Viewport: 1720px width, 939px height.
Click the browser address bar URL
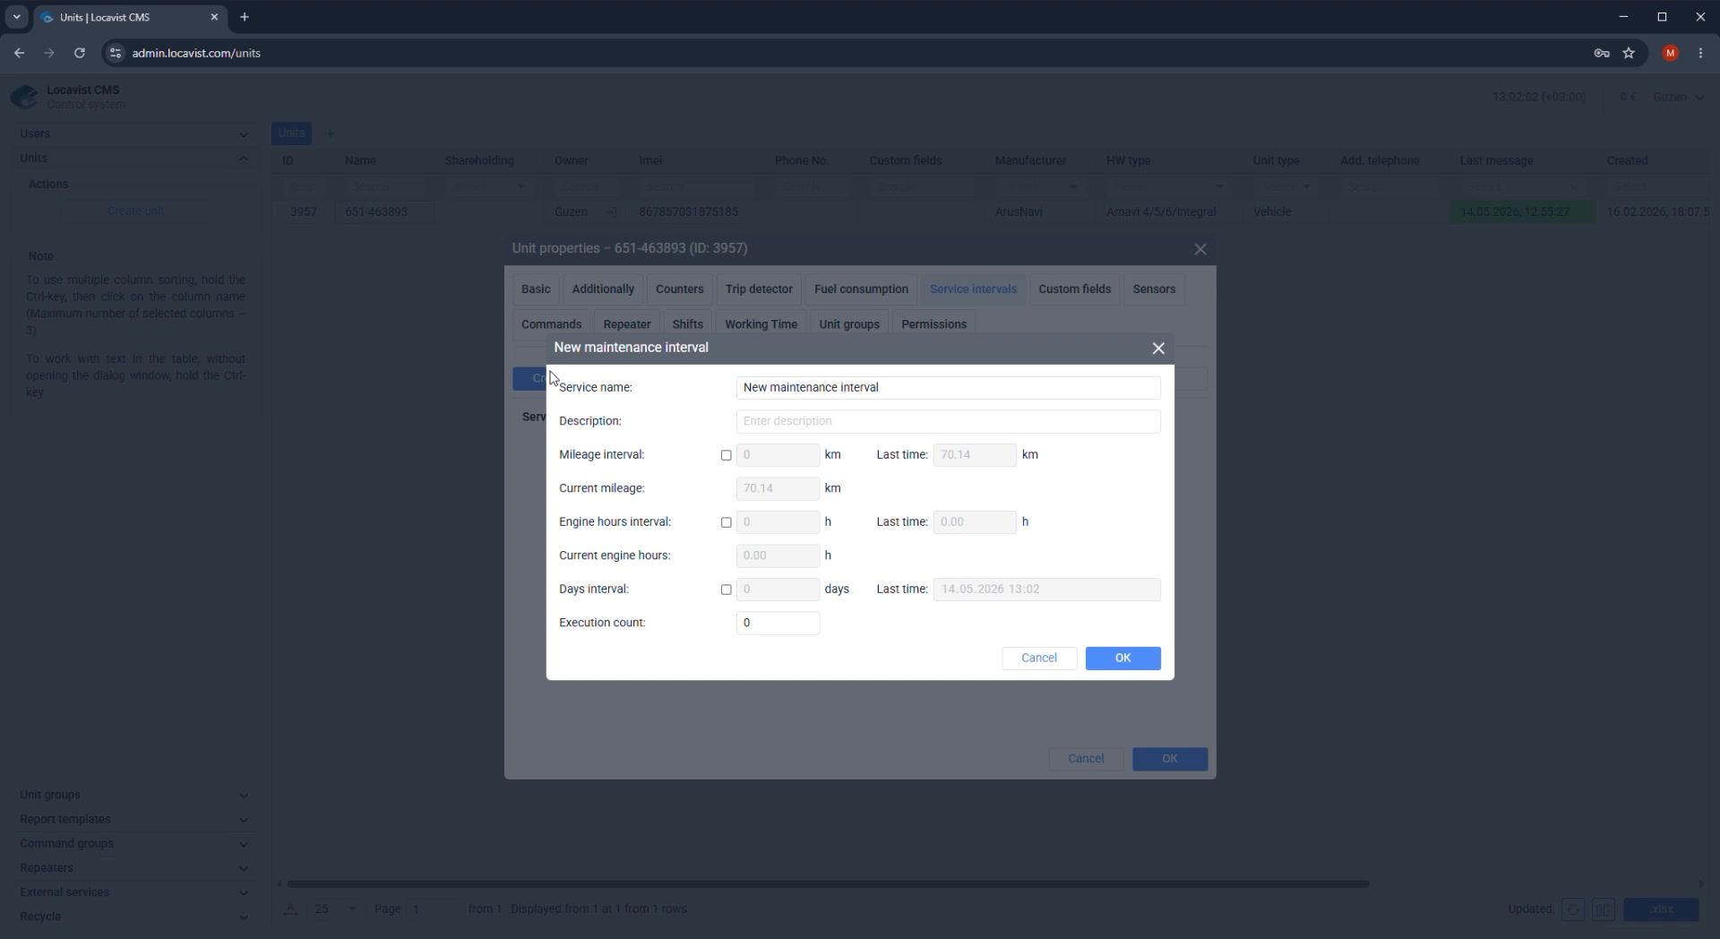196,53
